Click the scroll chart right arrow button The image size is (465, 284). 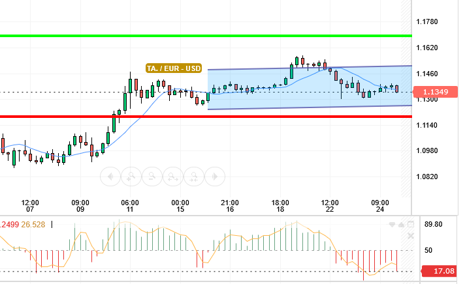pyautogui.click(x=215, y=177)
